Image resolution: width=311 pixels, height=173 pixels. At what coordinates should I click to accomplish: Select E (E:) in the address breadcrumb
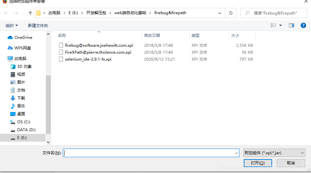point(73,13)
